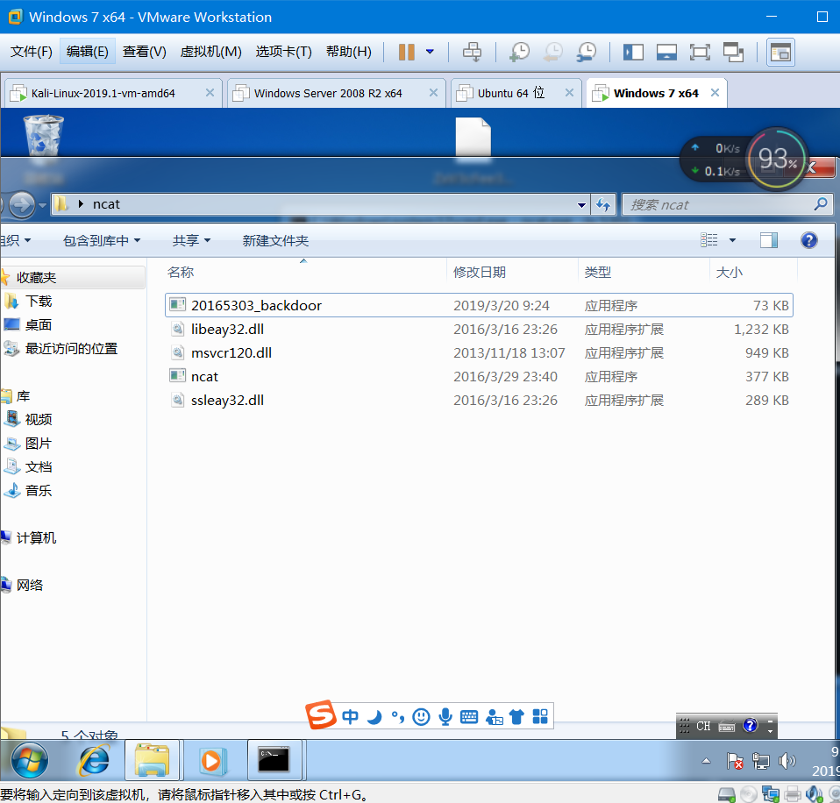Select the 20165303_backdoor file
The image size is (840, 803).
479,305
